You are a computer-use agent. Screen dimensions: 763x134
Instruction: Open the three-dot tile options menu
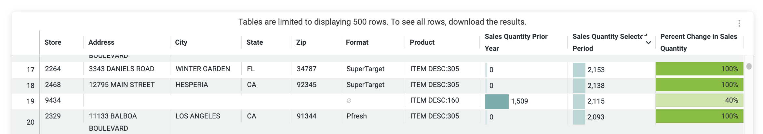(x=739, y=23)
